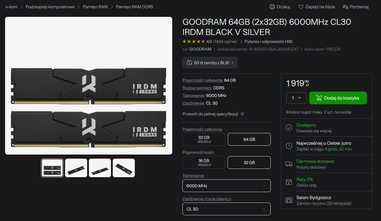This screenshot has height=221, width=381.
Task: Select the second product thumbnail
Action: [76, 168]
